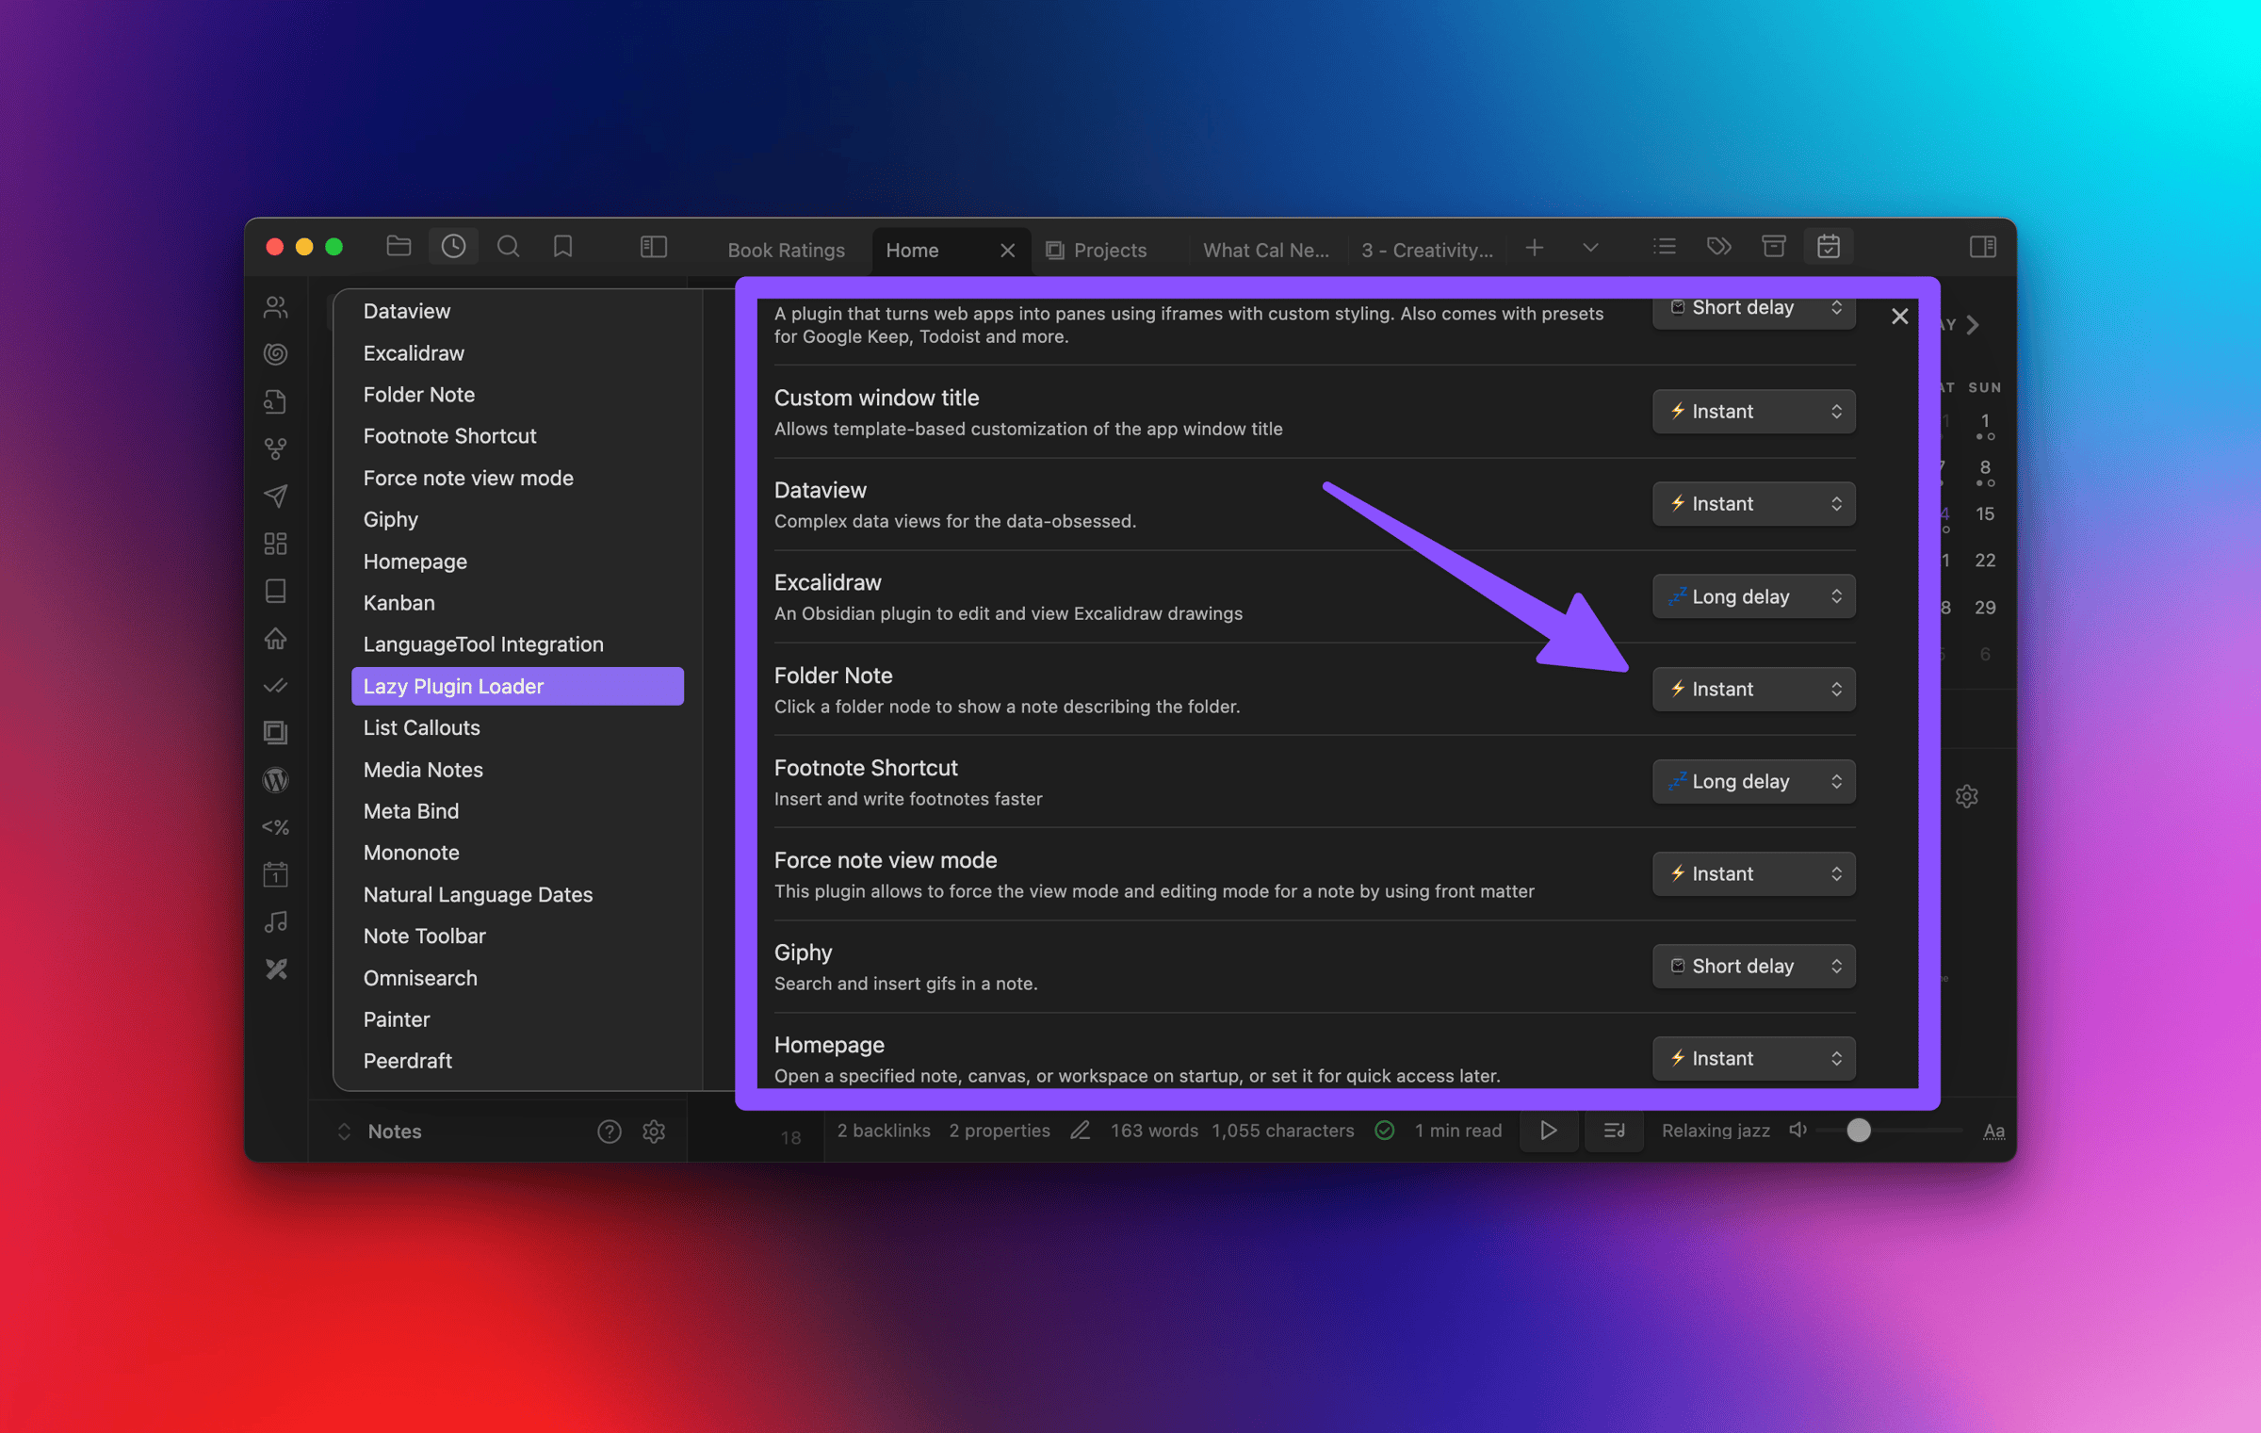Click 2 properties in status bar
Viewport: 2261px width, 1433px height.
(999, 1130)
